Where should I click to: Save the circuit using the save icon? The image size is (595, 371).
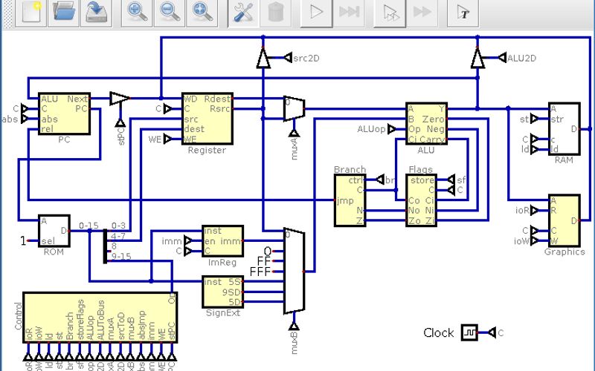[96, 12]
